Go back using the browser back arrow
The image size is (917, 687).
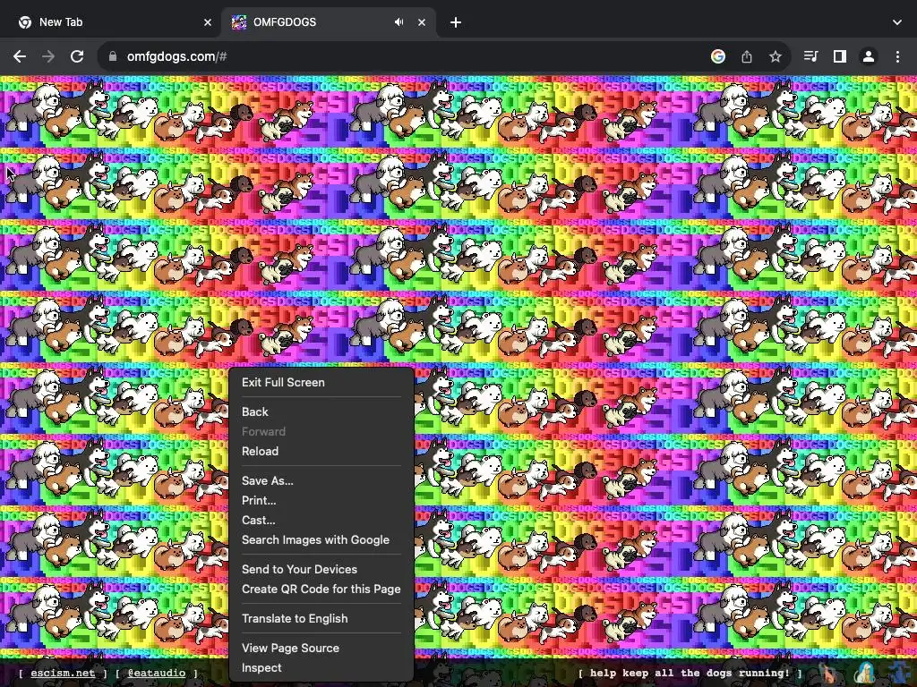click(20, 56)
